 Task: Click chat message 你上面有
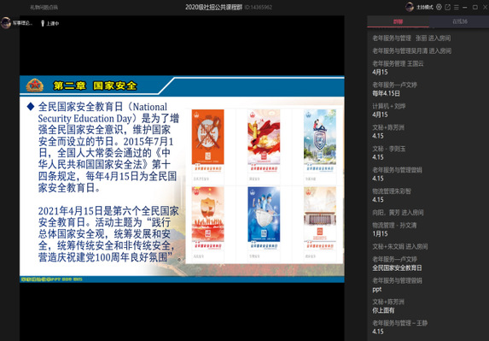383,310
